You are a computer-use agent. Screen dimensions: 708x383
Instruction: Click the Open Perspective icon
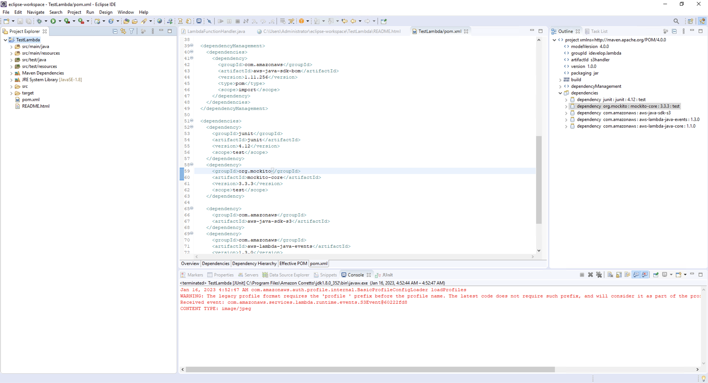tap(690, 21)
